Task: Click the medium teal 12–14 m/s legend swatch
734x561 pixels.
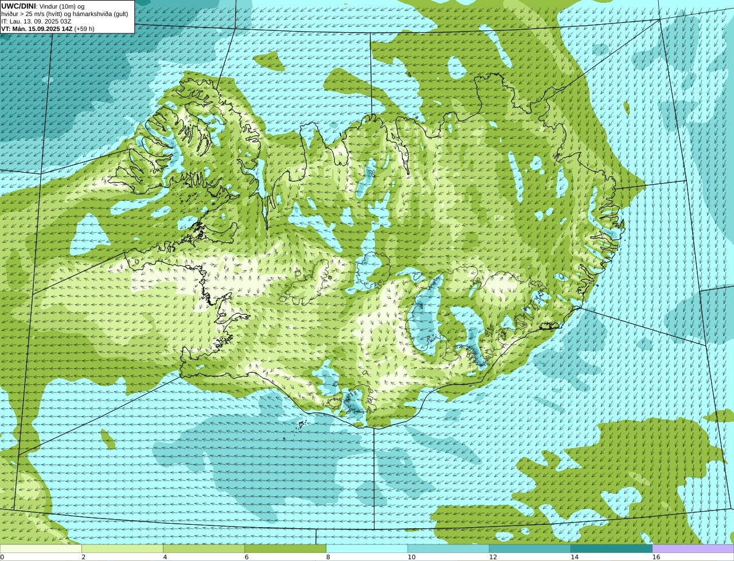Action: pos(530,548)
